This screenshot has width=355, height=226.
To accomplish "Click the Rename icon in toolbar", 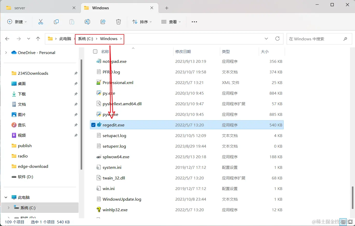I will point(87,22).
